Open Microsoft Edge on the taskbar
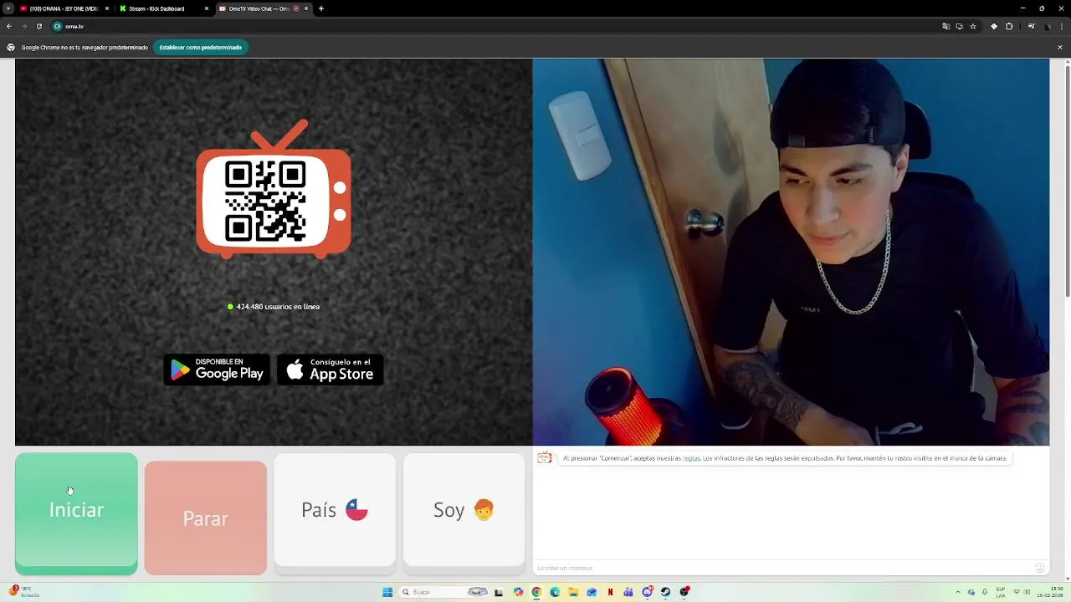Viewport: 1071px width, 602px height. point(555,592)
